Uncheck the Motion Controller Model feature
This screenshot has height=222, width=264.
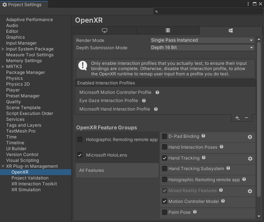tap(165, 201)
